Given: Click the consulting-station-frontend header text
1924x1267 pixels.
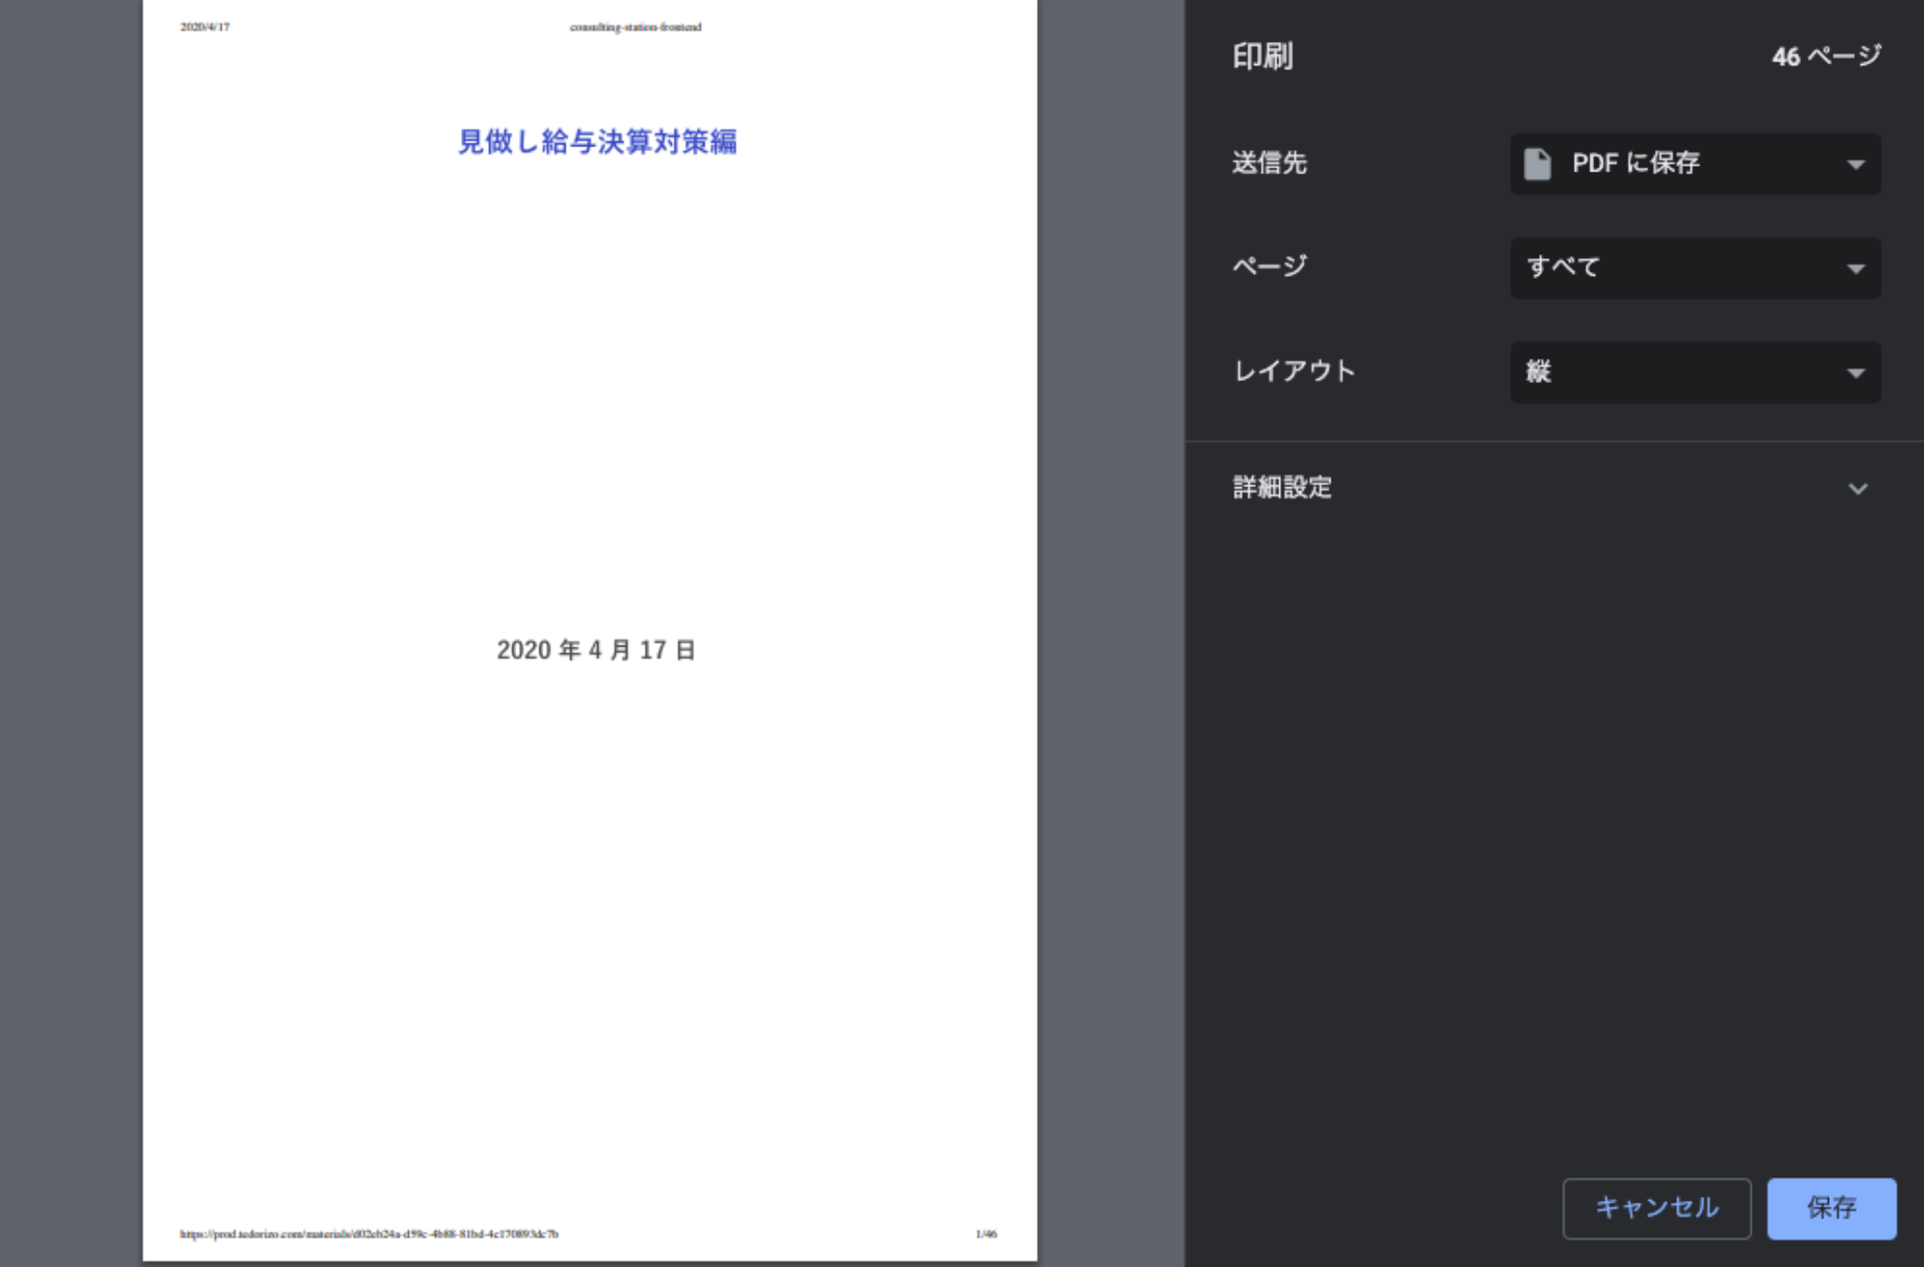Looking at the screenshot, I should tap(635, 27).
